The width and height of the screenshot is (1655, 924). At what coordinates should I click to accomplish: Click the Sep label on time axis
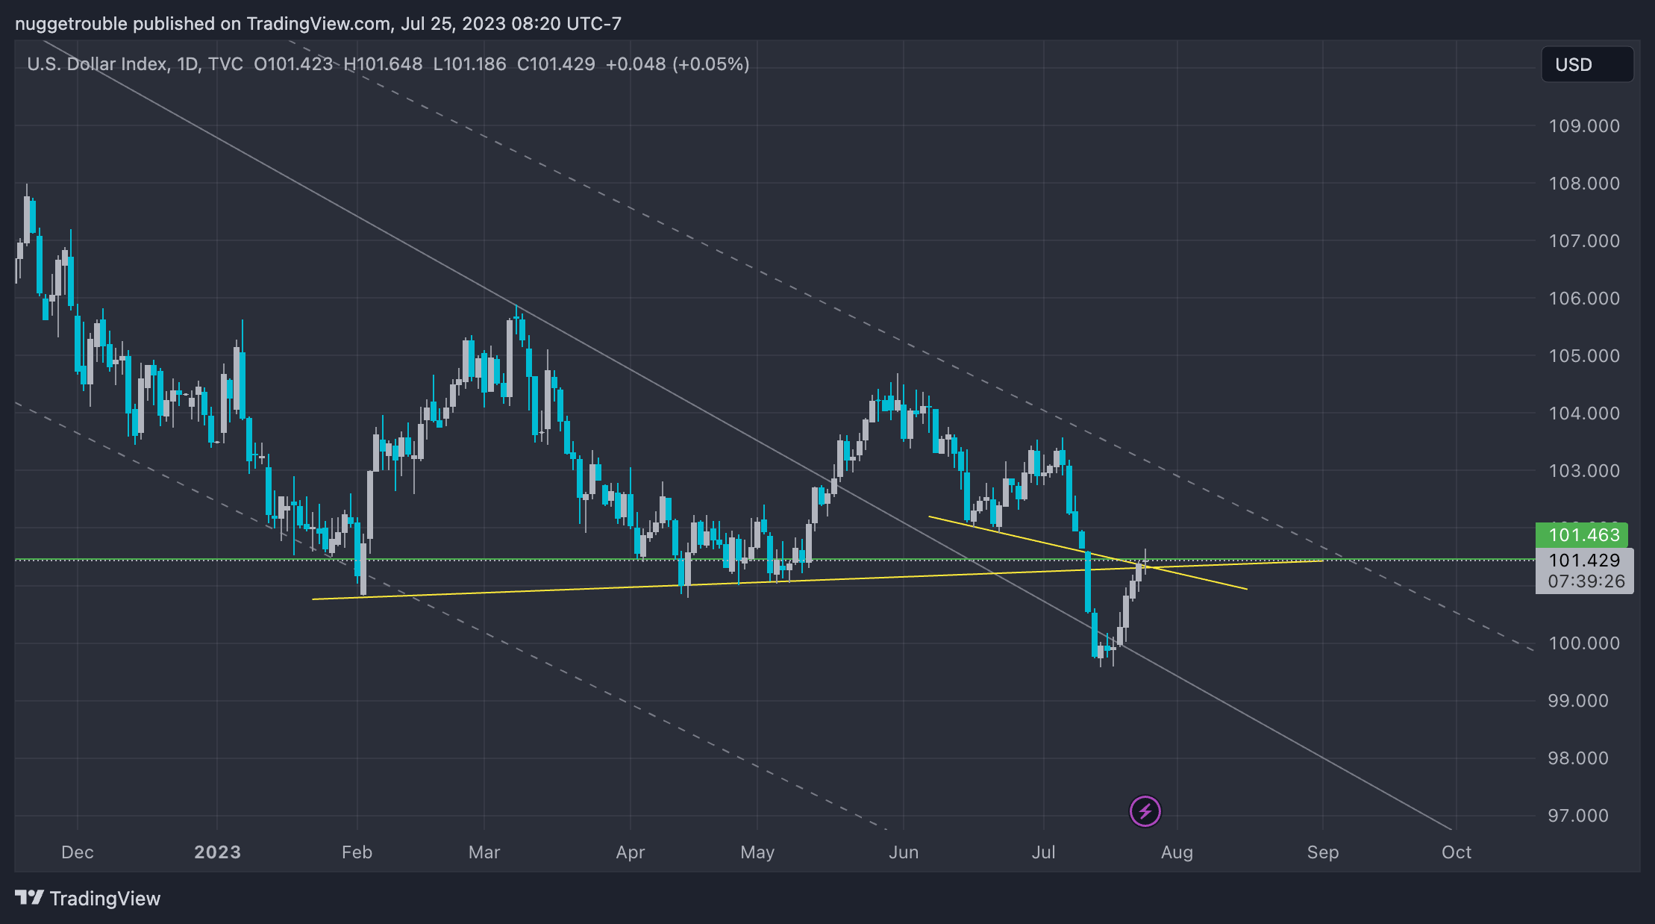1323,852
